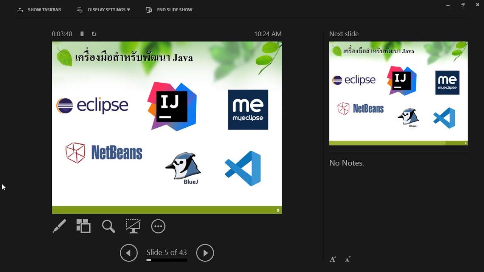Viewport: 484px width, 272px height.
Task: Minimize the presenter view window
Action: point(448,5)
